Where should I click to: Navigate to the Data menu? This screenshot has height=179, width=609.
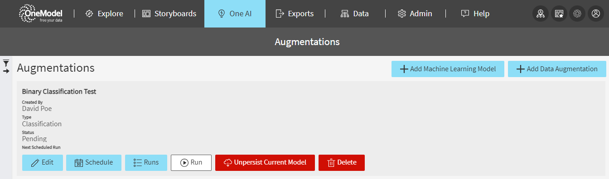355,14
